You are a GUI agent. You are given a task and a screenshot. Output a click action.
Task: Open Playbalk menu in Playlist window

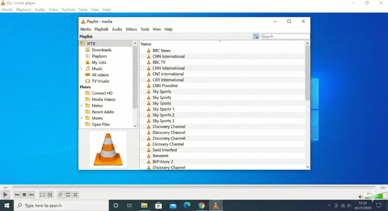[x=102, y=29]
